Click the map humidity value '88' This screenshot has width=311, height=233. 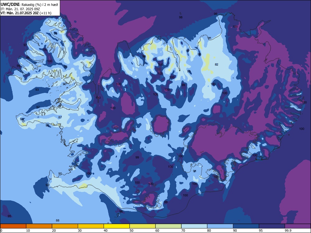pyautogui.click(x=58, y=220)
